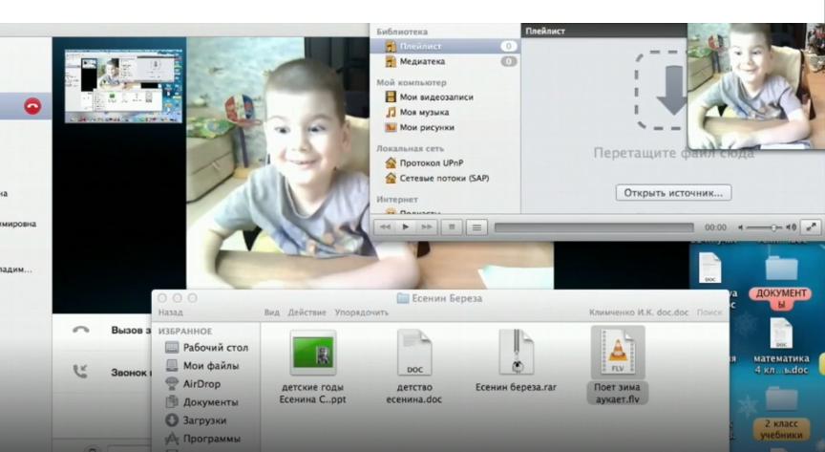Select Есенин береза.rar archive
The height and width of the screenshot is (452, 825).
coord(516,361)
